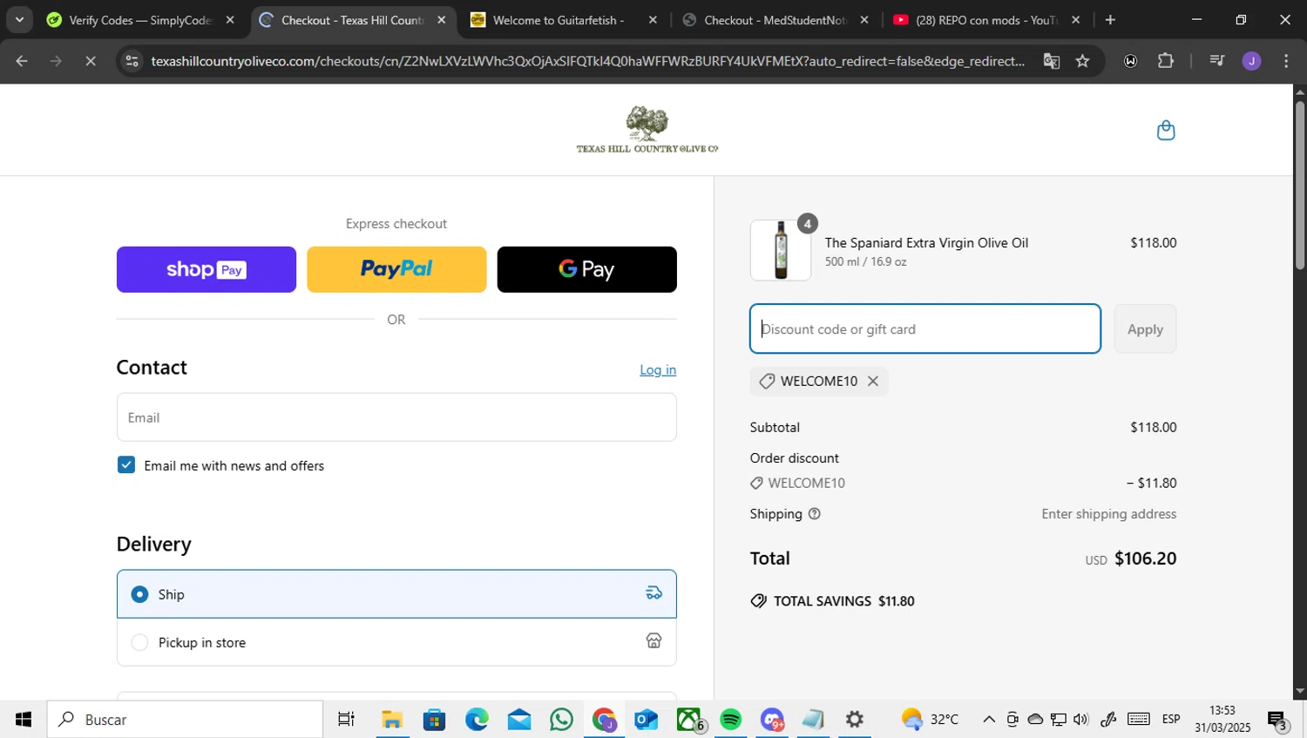Open WhatsApp from taskbar

pos(562,720)
